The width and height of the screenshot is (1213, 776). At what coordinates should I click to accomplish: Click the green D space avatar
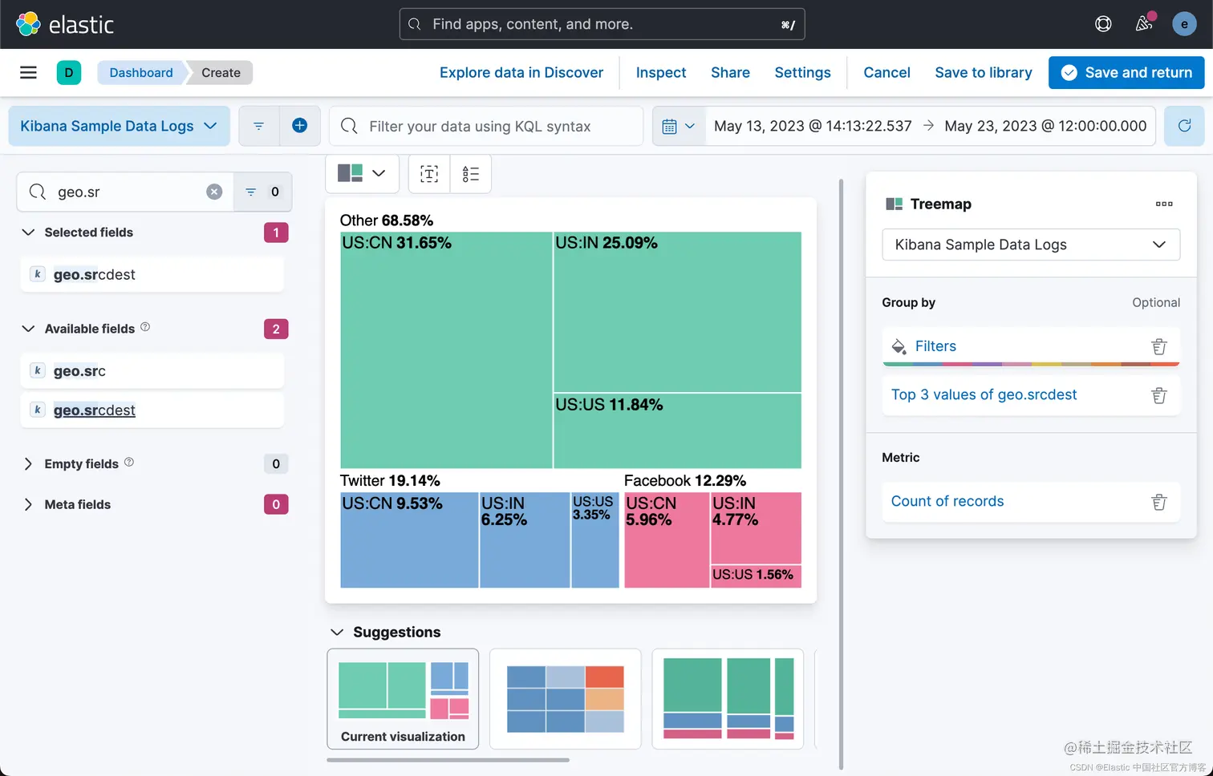[x=69, y=73]
